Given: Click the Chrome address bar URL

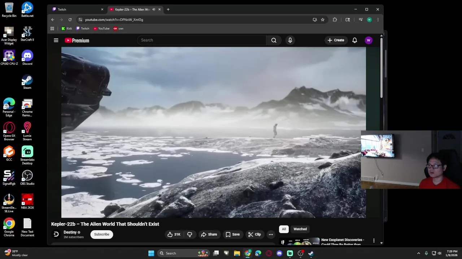Looking at the screenshot, I should tap(114, 20).
